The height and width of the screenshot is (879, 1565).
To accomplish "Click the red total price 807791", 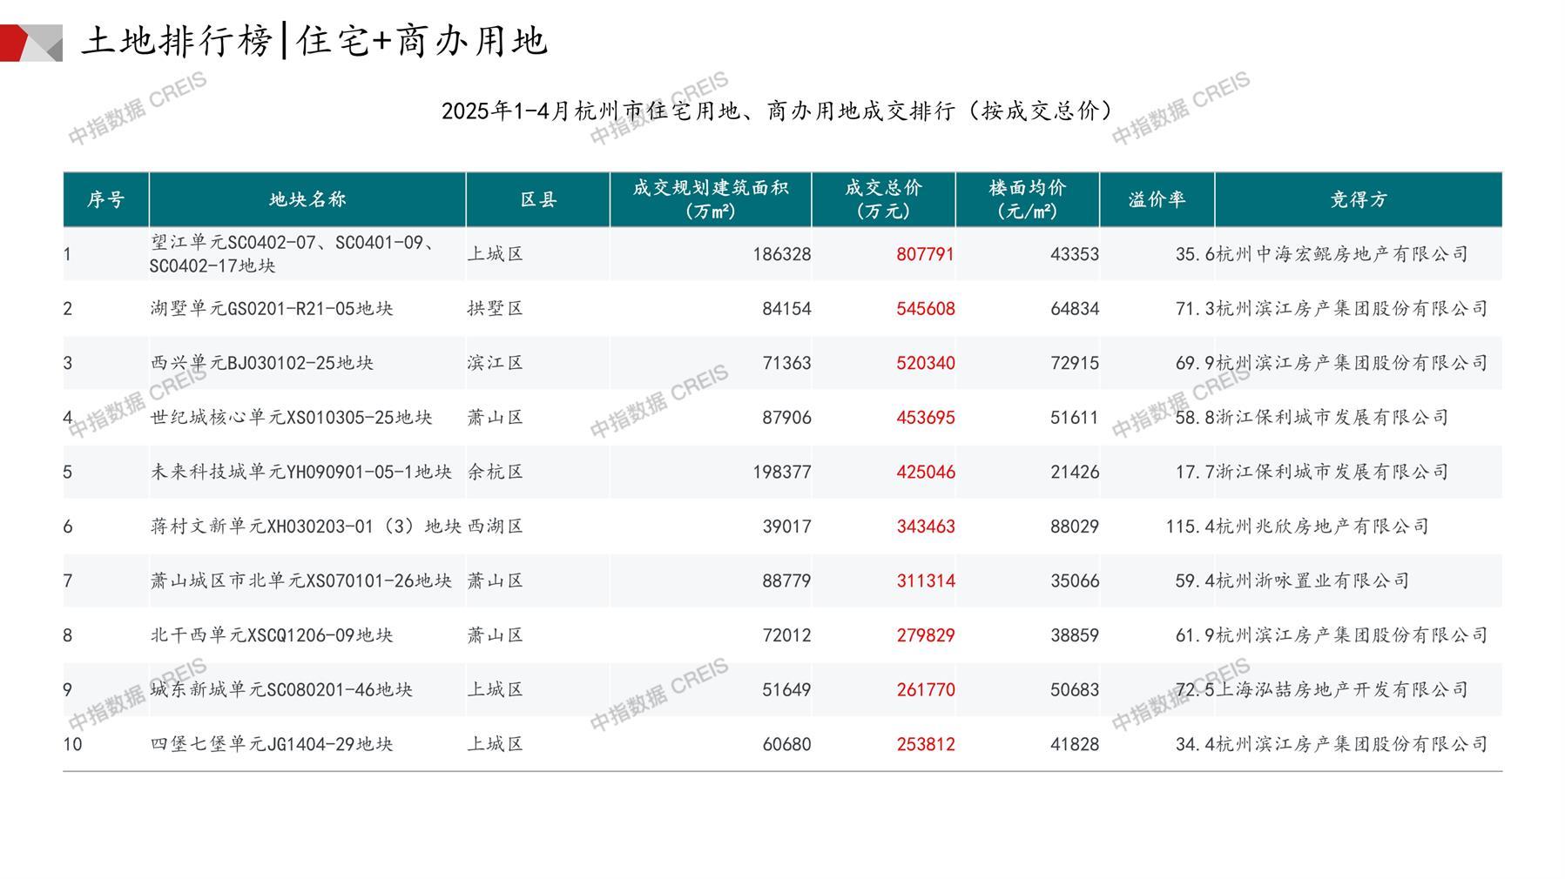I will pos(925,254).
